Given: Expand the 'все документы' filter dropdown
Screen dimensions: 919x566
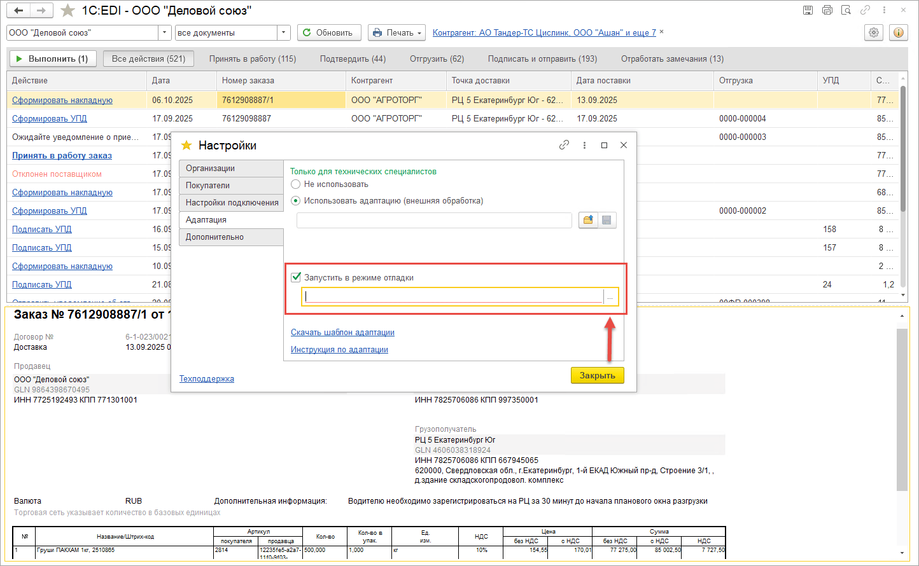Looking at the screenshot, I should [283, 32].
